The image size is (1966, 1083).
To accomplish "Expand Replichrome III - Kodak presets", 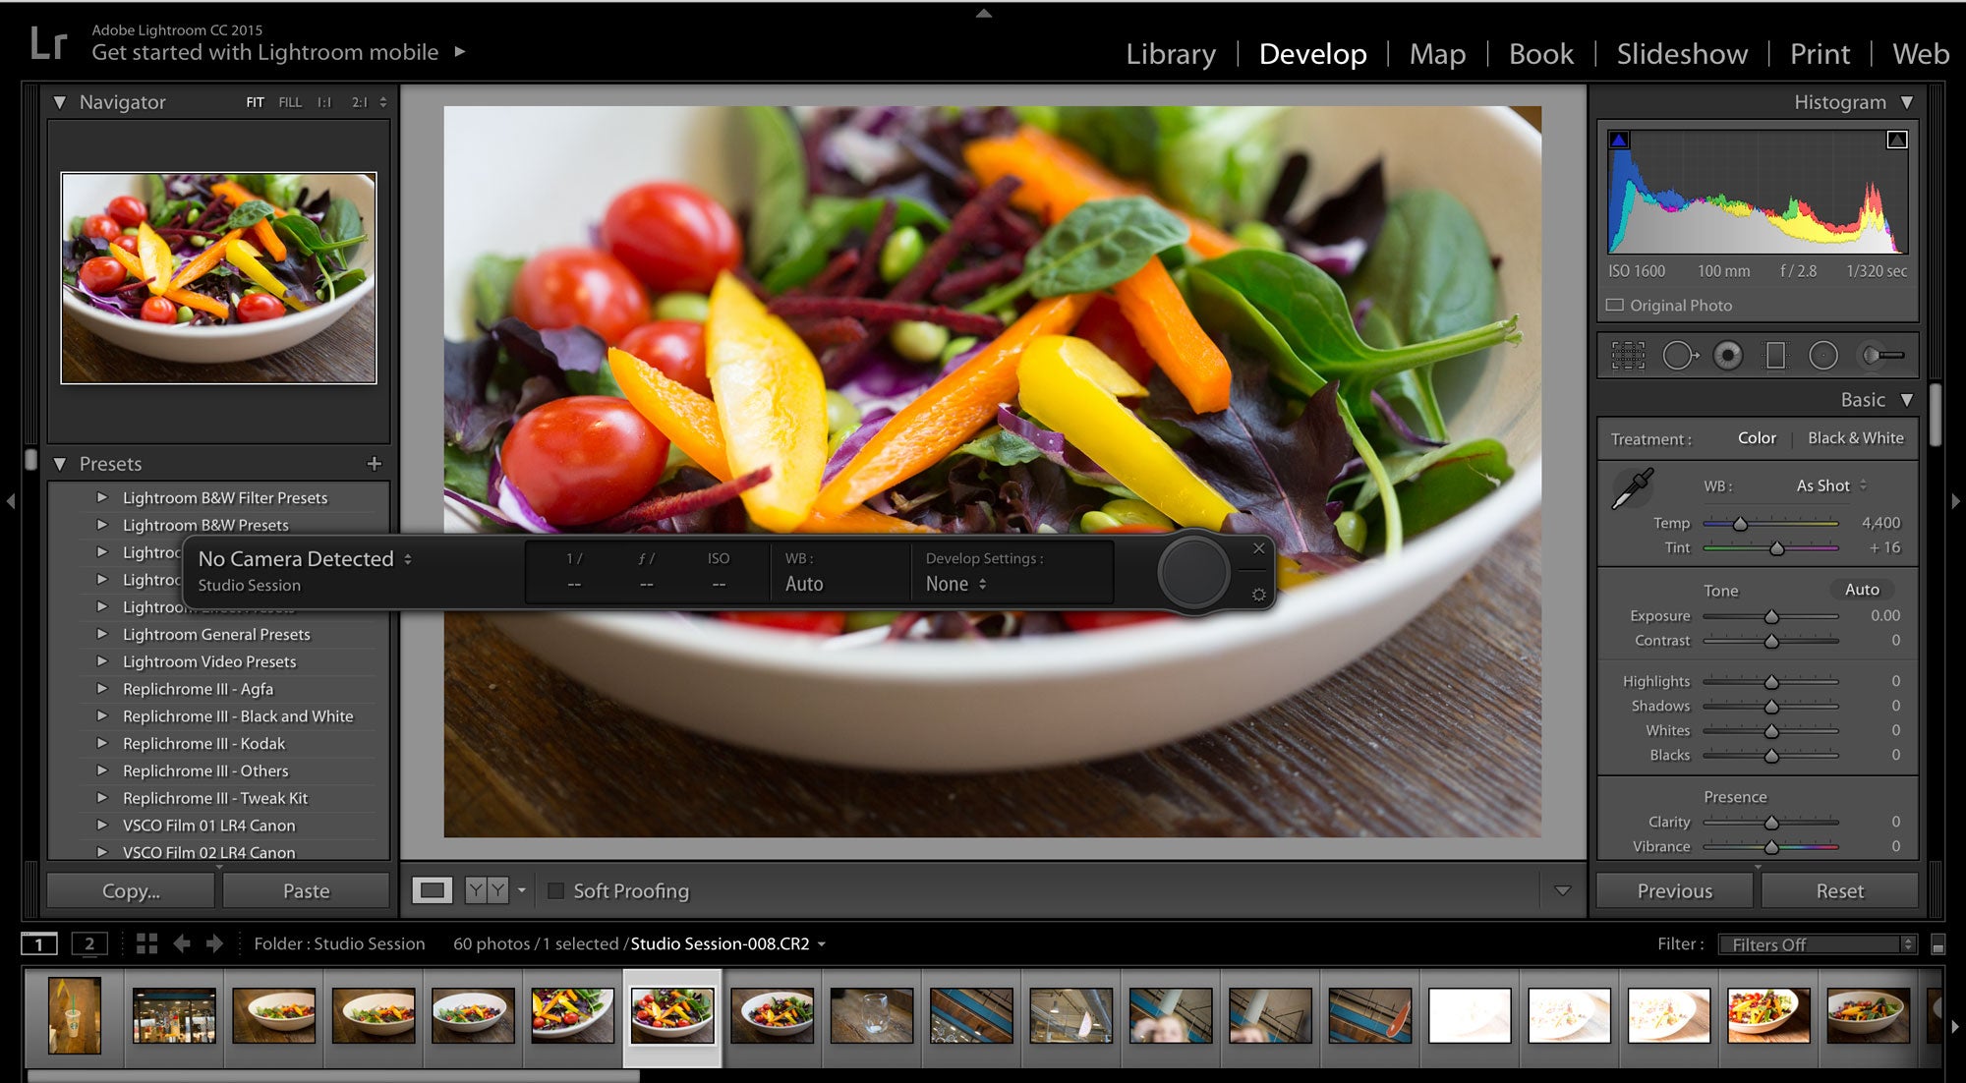I will coord(101,743).
